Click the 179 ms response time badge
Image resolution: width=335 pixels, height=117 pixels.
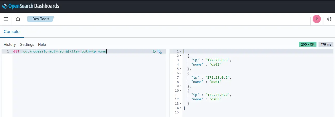pos(326,45)
